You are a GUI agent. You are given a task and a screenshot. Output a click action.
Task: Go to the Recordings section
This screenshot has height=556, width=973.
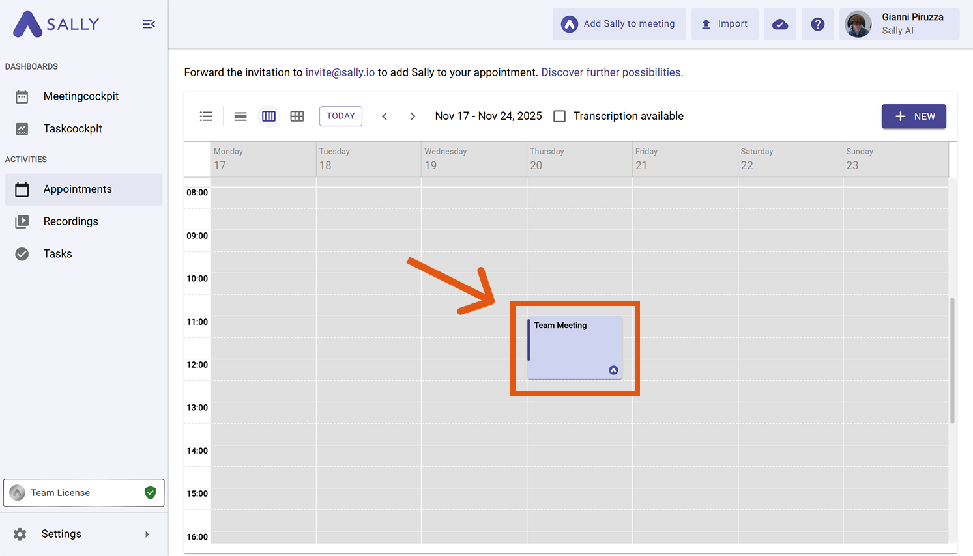(70, 221)
